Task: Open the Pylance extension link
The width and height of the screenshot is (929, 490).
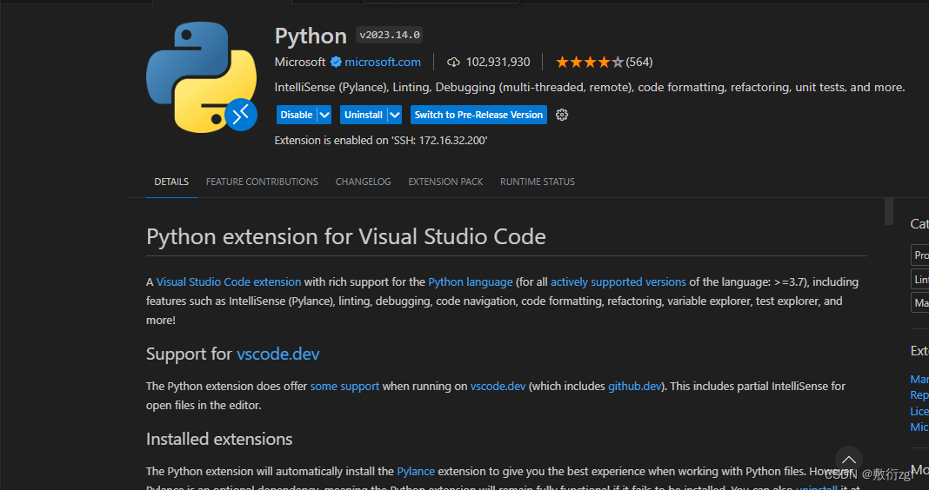Action: pos(416,471)
